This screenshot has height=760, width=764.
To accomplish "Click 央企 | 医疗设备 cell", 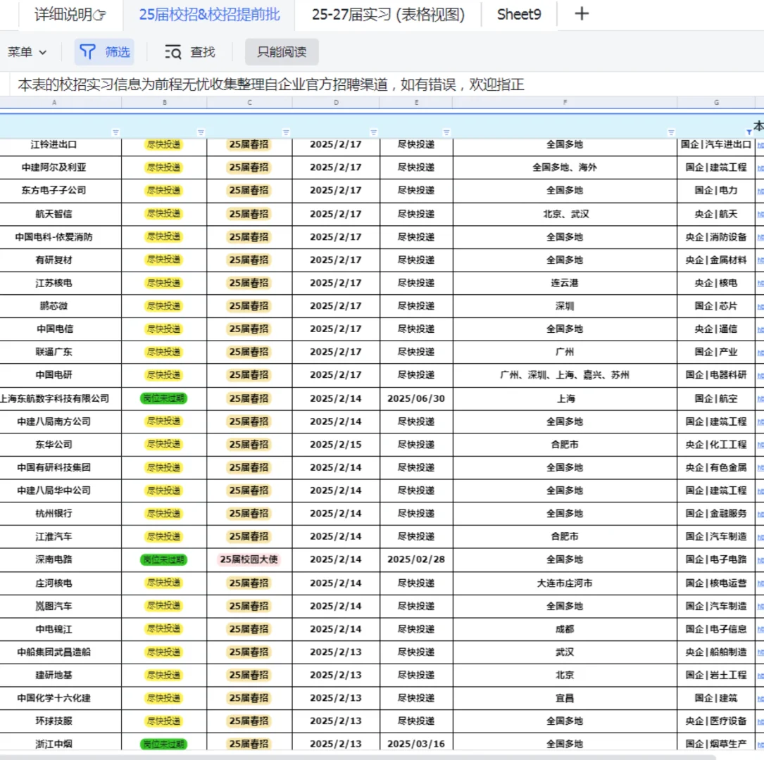I will [716, 721].
